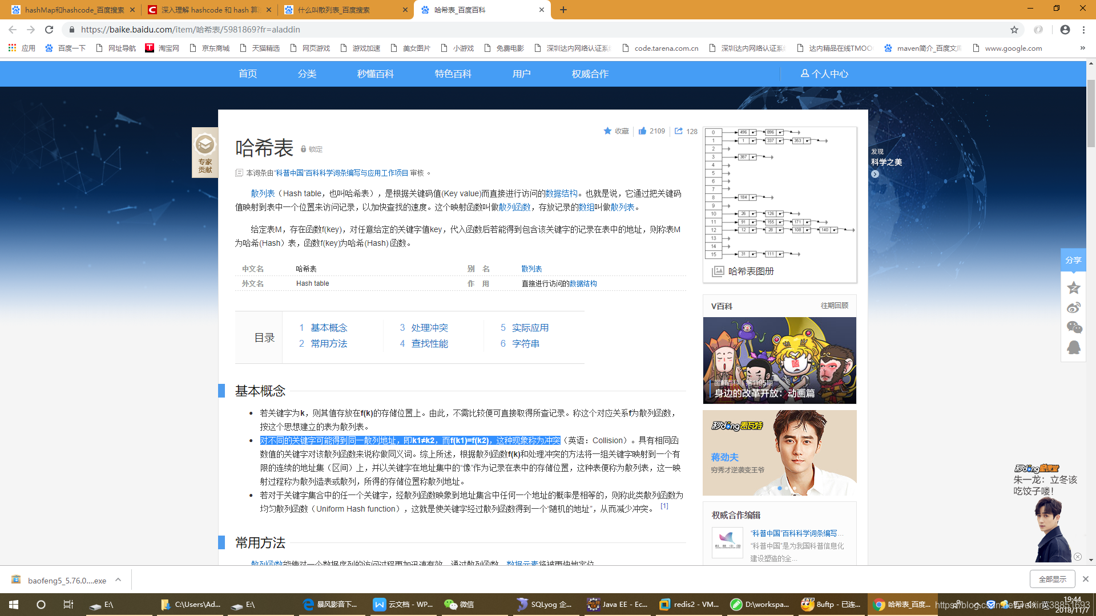Click the thumbs-up like icon 2109

point(642,131)
